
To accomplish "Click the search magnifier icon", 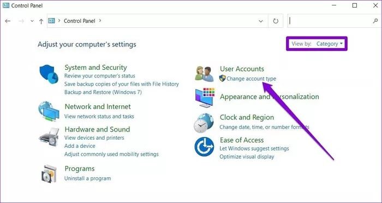I will click(x=375, y=21).
